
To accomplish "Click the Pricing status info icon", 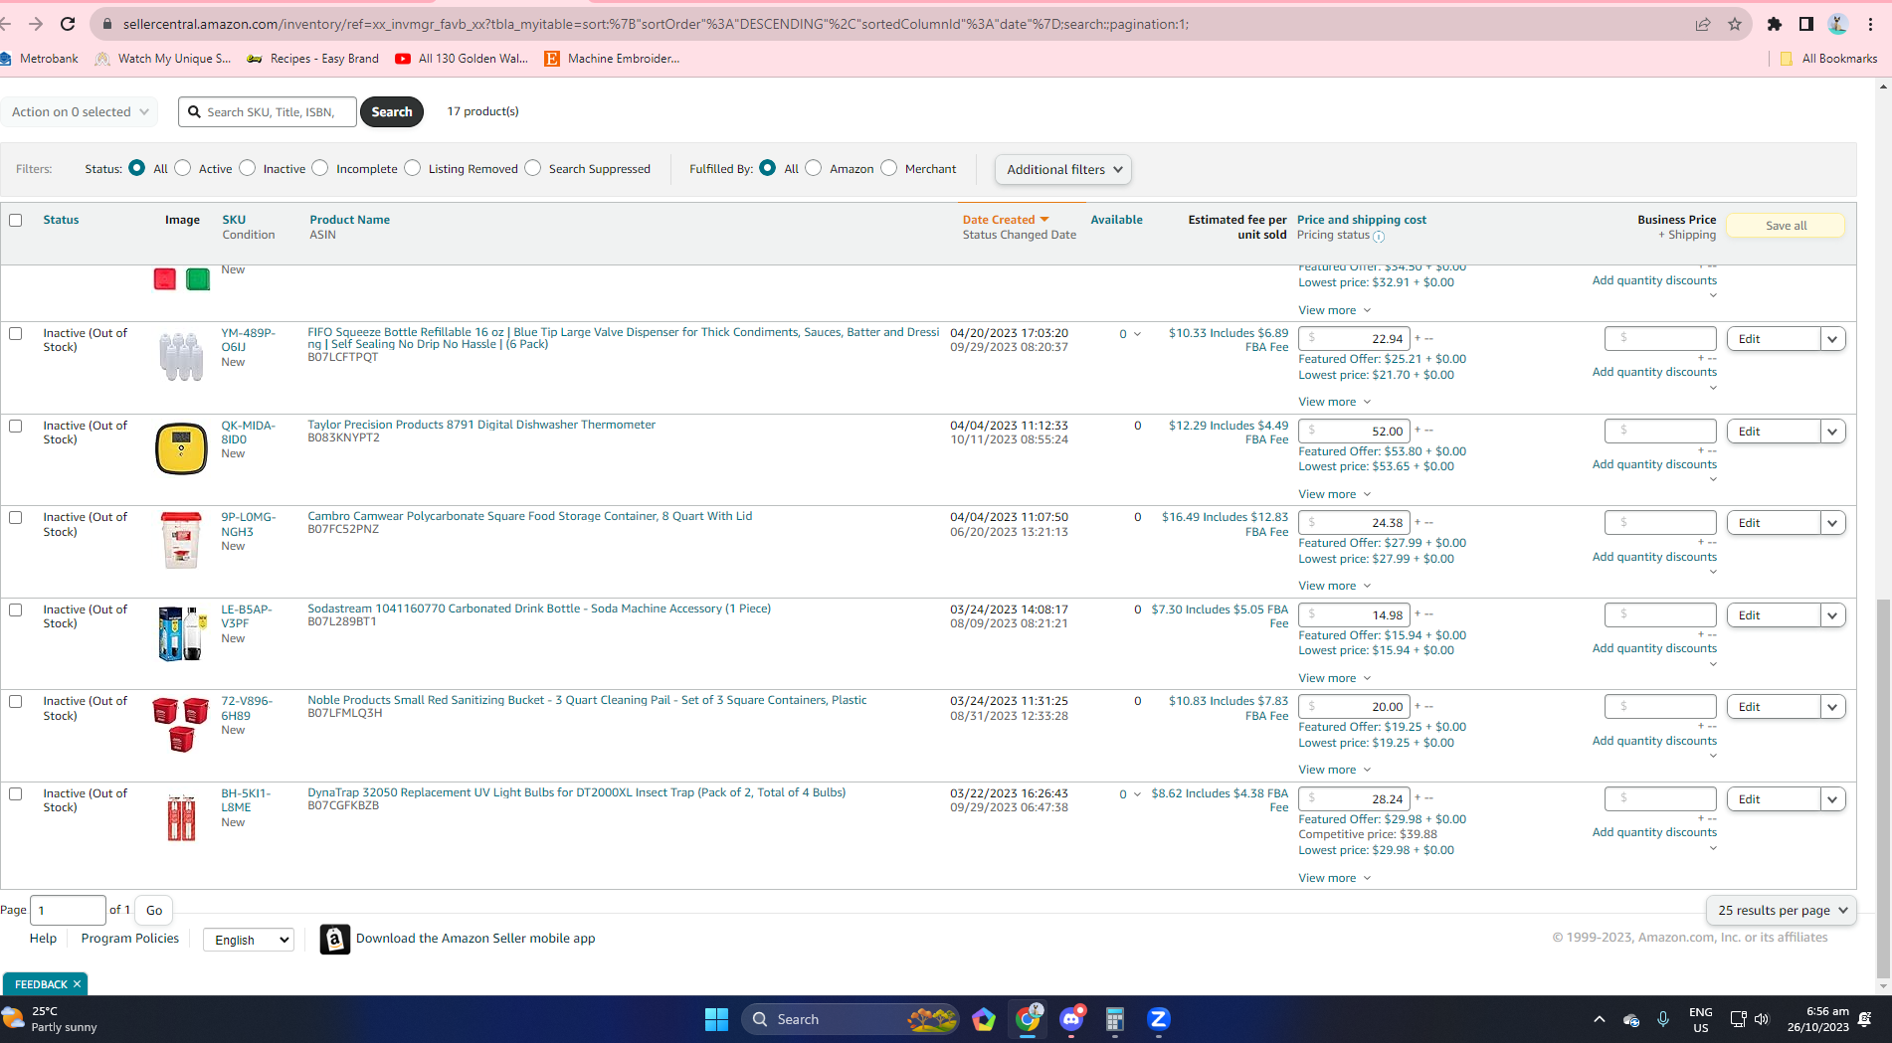I will pos(1379,237).
